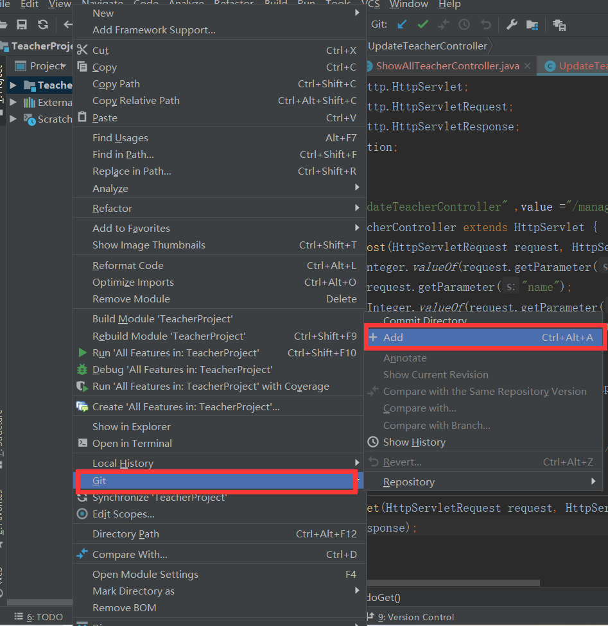Screen dimensions: 608x626
Task: Select Find Usages menu entry
Action: pyautogui.click(x=220, y=138)
